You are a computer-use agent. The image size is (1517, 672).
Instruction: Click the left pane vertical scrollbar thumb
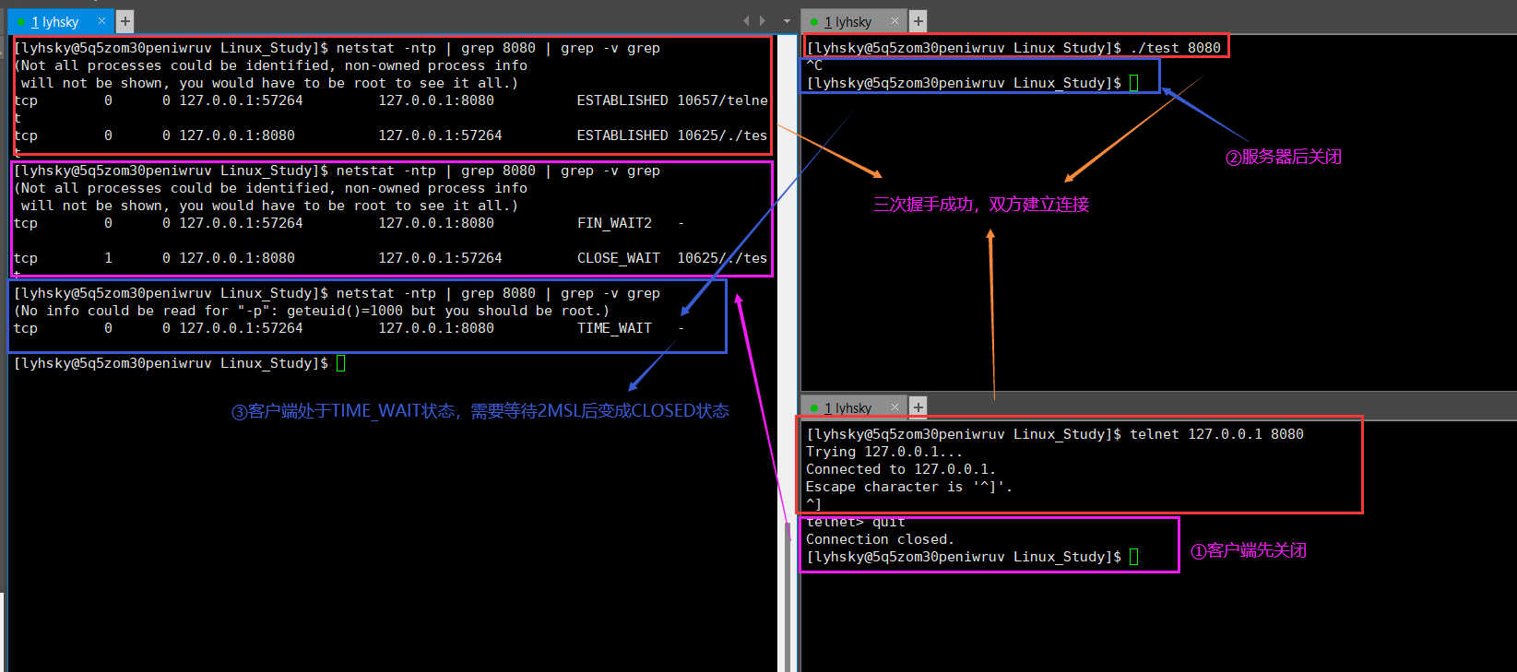click(x=788, y=596)
